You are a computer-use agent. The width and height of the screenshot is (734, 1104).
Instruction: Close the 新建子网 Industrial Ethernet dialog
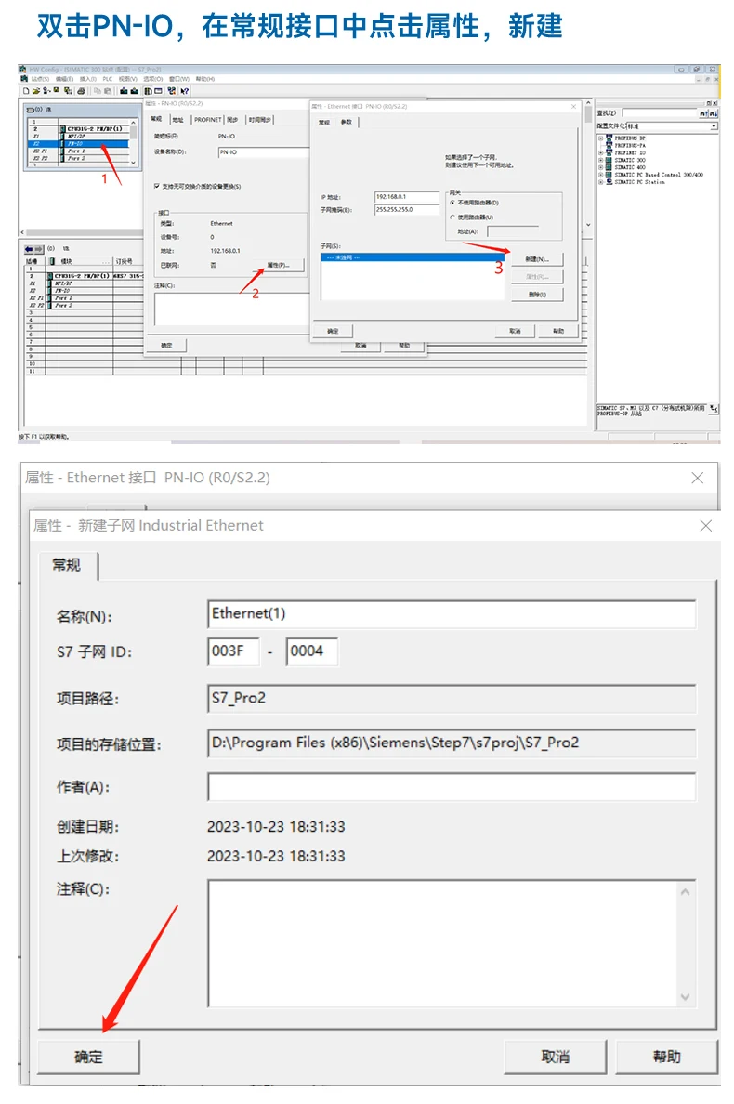pyautogui.click(x=706, y=526)
